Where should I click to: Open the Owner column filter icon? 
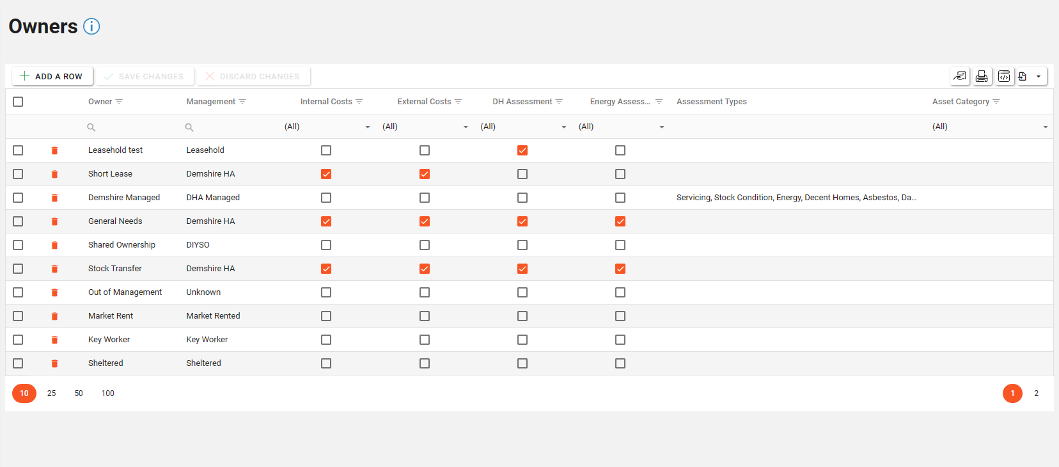[120, 102]
